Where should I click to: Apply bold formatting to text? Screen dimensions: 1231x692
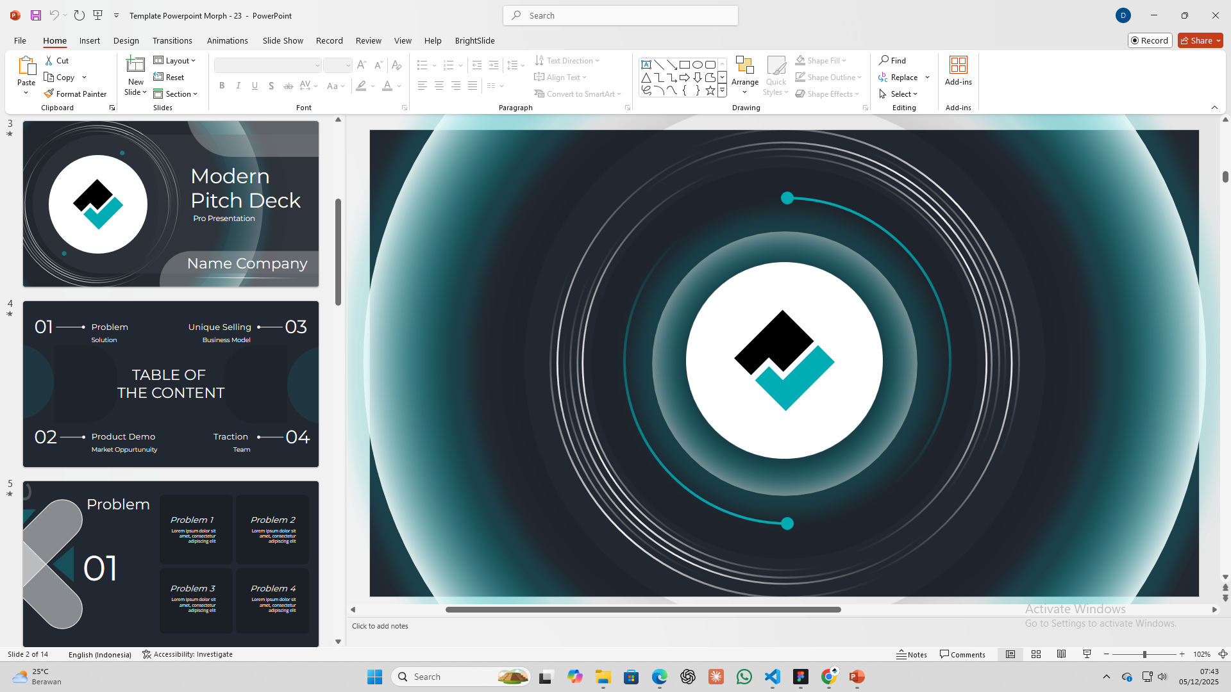click(x=222, y=85)
